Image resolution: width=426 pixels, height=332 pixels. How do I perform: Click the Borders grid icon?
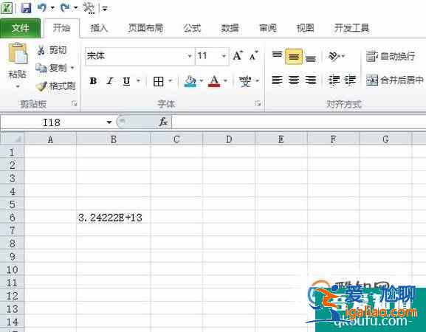[159, 81]
